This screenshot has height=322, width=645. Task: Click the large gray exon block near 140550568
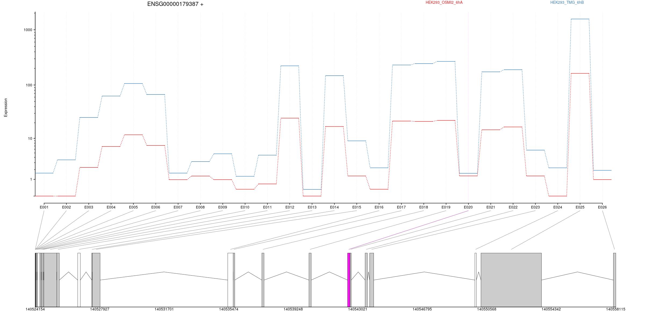[511, 280]
